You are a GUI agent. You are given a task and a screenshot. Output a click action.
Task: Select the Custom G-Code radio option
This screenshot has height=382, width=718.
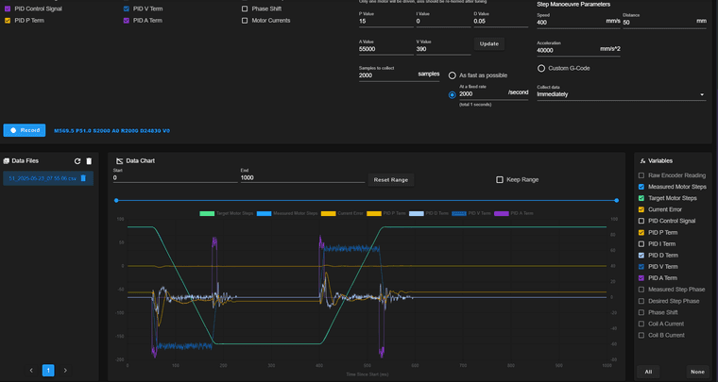[541, 68]
